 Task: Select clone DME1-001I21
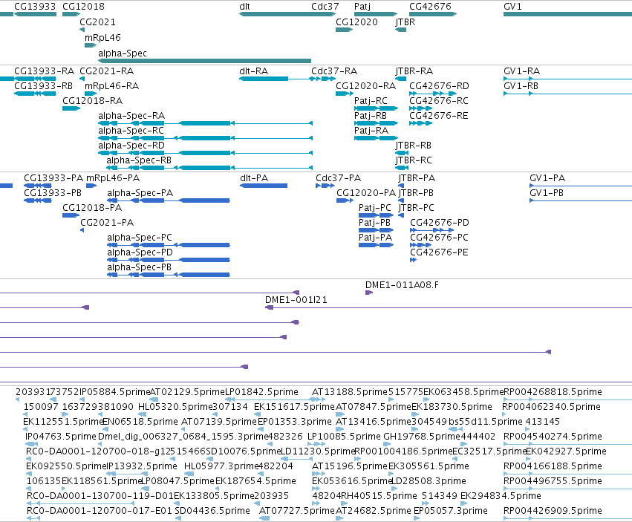[x=449, y=307]
